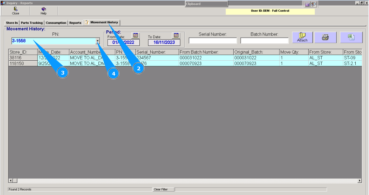
Task: Click the Excel export icon button
Action: click(351, 37)
